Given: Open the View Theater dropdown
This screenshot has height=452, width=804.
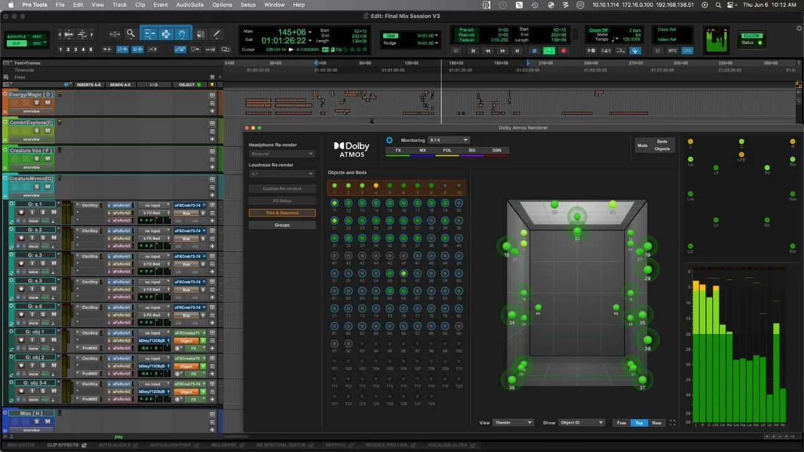Looking at the screenshot, I should click(514, 422).
